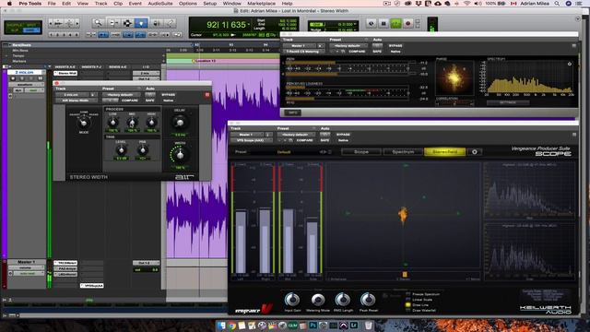Click the RMS Length knob in Scope
Image resolution: width=590 pixels, height=332 pixels.
click(342, 300)
